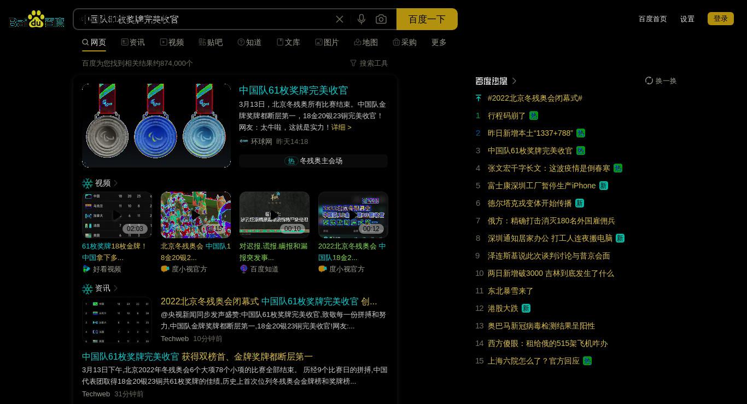Viewport: 747px width, 404px height.
Task: Open image search via camera icon
Action: pos(381,19)
